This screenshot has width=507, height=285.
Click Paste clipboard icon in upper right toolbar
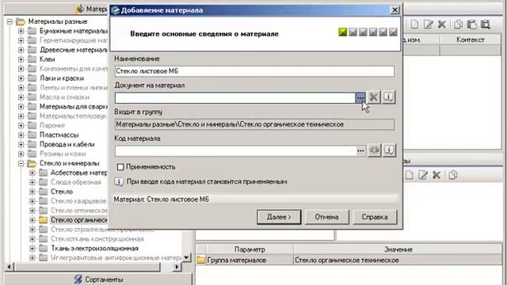pos(471,25)
